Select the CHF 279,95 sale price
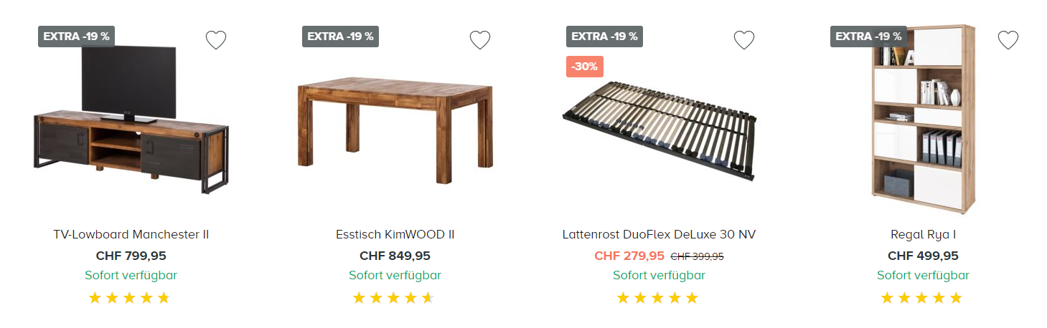This screenshot has width=1047, height=328. point(629,256)
